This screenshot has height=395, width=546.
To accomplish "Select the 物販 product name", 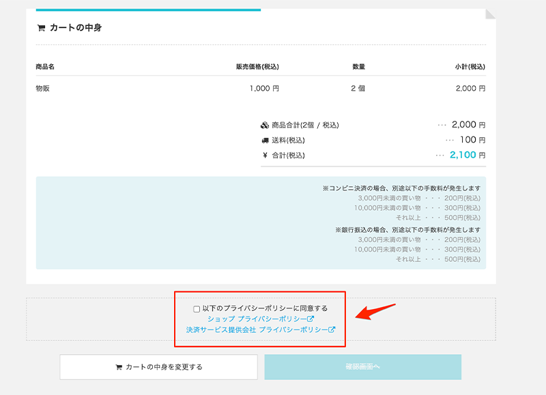I will click(x=43, y=89).
